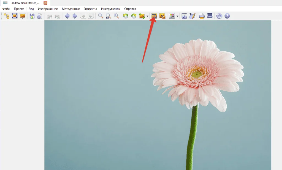Go to the next image arrow
282x170 pixels.
[x=75, y=16]
